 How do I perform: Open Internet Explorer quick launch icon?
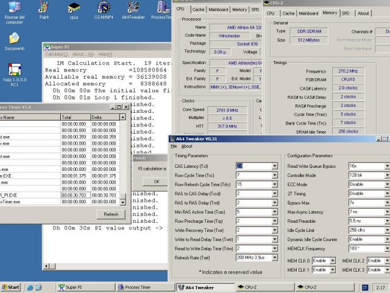click(x=30, y=288)
